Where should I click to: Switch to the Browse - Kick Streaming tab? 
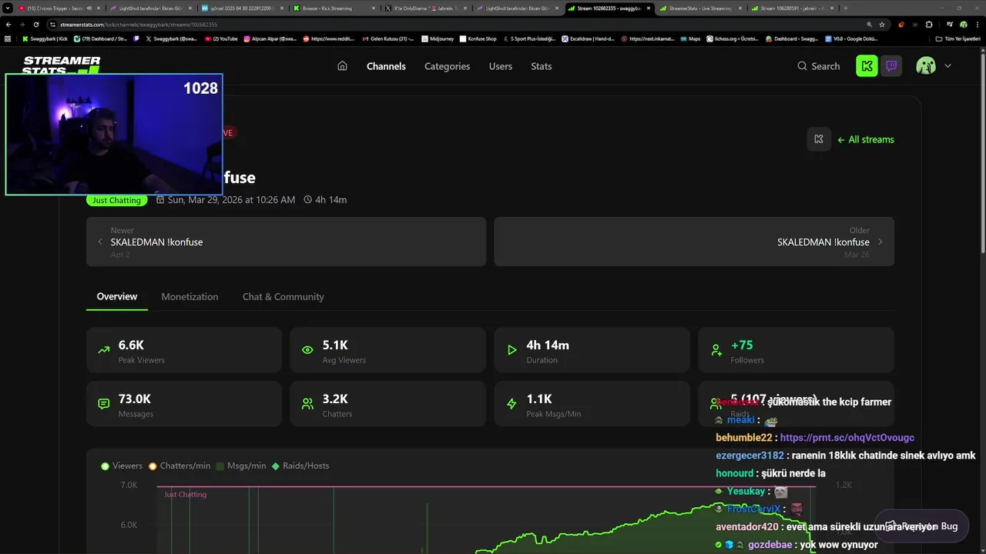(334, 8)
